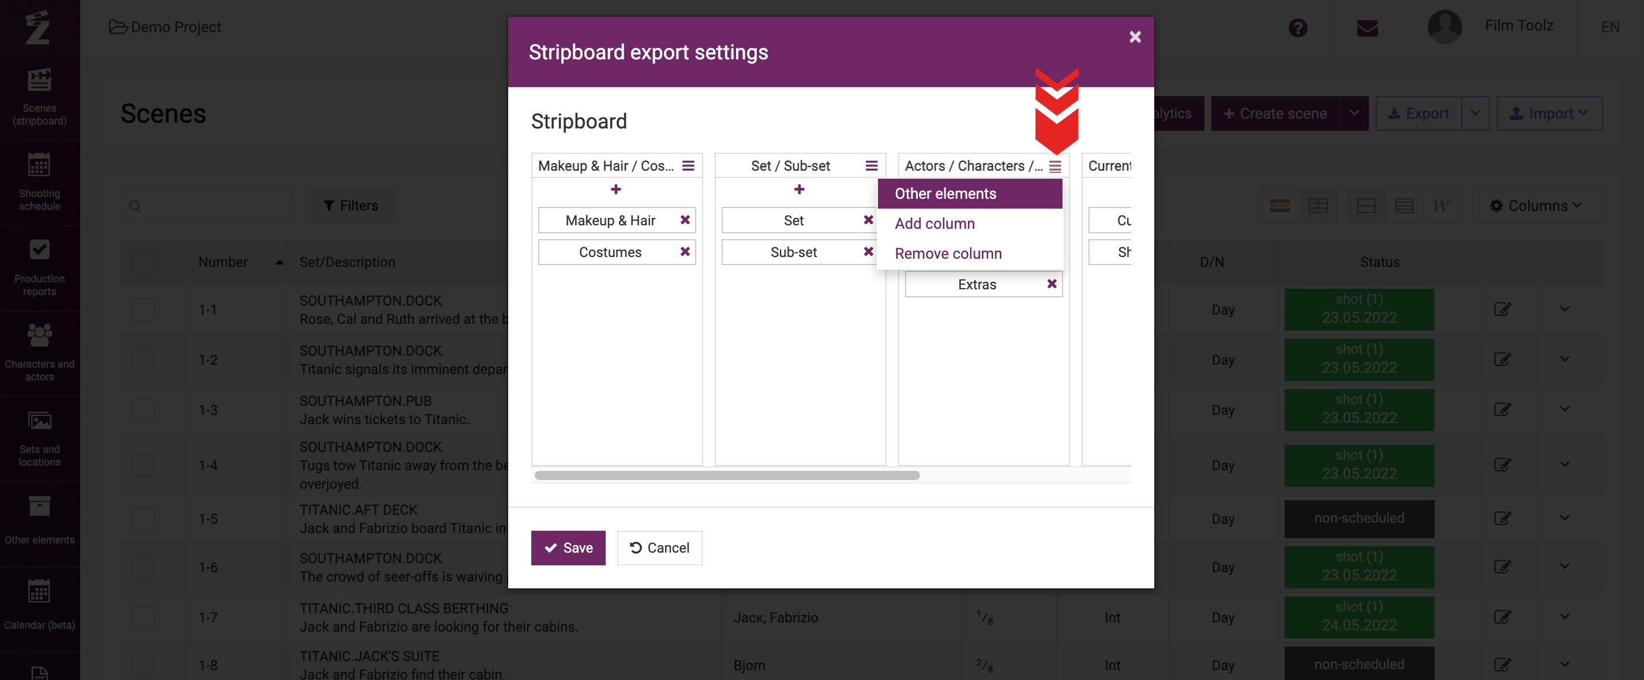Open the messages envelope icon
Viewport: 1644px width, 680px height.
pyautogui.click(x=1367, y=28)
